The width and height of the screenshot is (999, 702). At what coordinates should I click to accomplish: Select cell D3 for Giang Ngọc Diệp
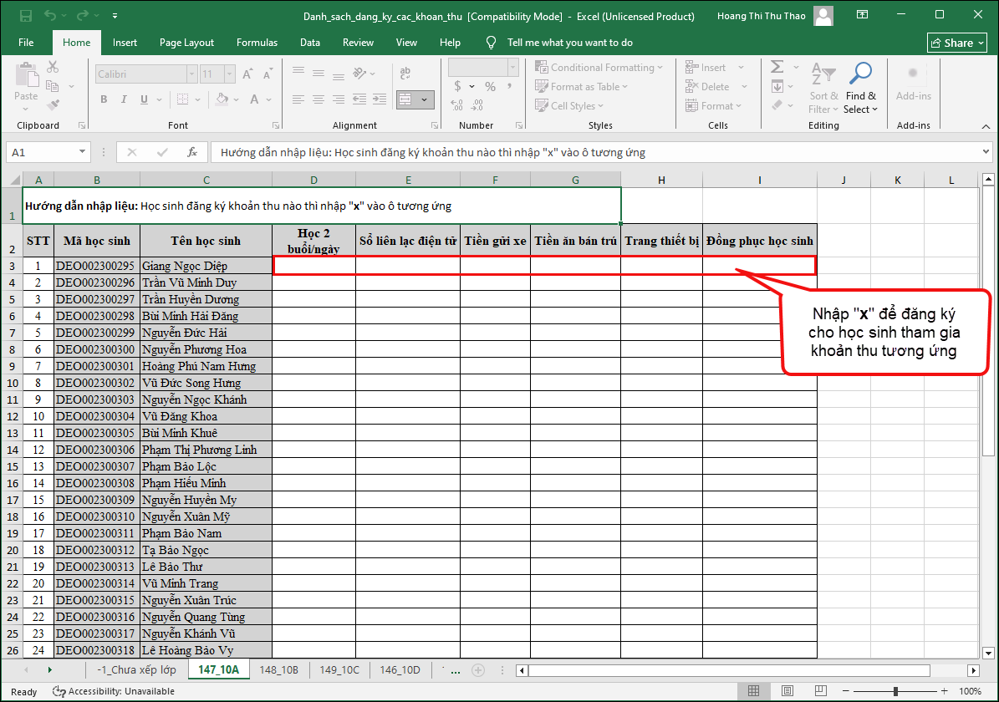(x=313, y=266)
